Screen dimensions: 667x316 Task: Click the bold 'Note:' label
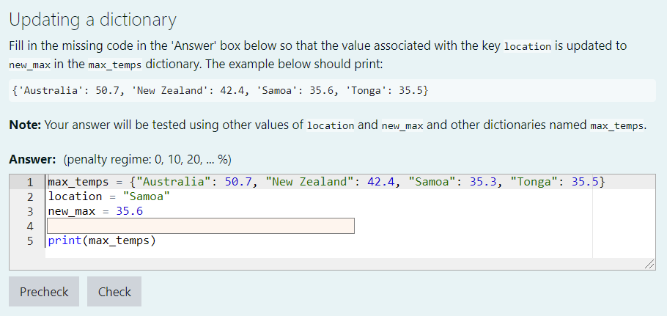[25, 125]
